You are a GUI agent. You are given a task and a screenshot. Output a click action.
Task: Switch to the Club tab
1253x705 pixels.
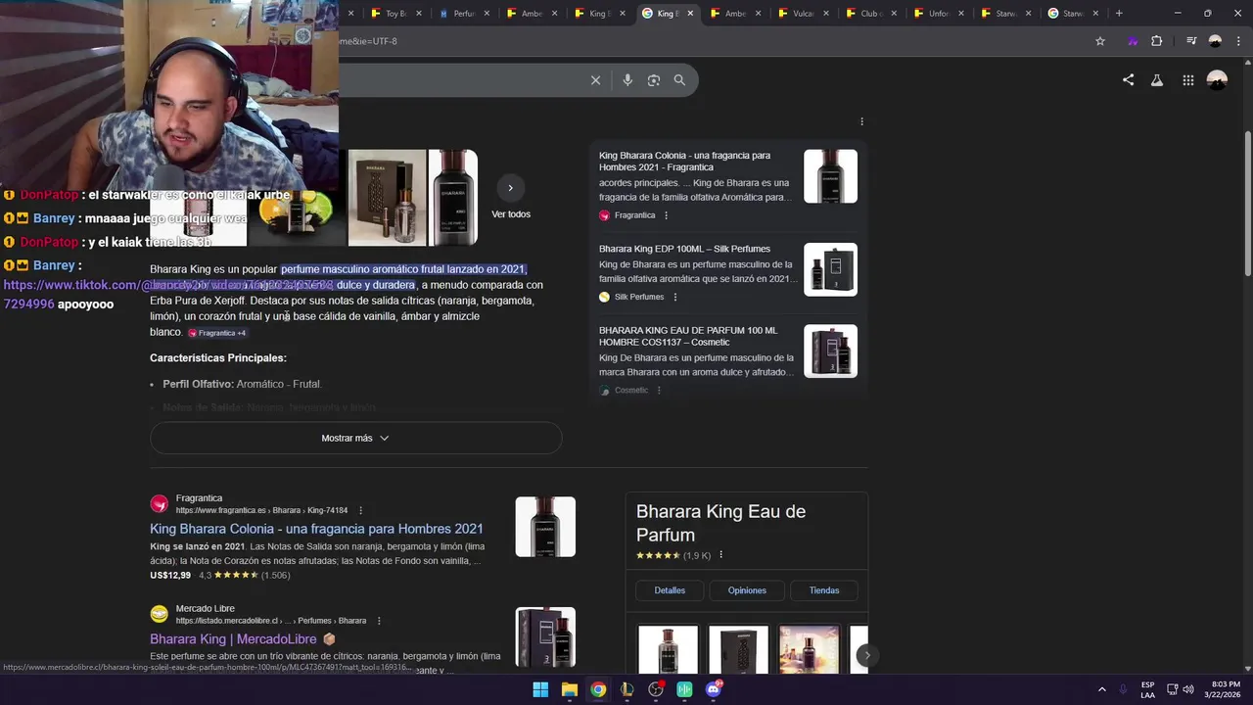coord(870,14)
